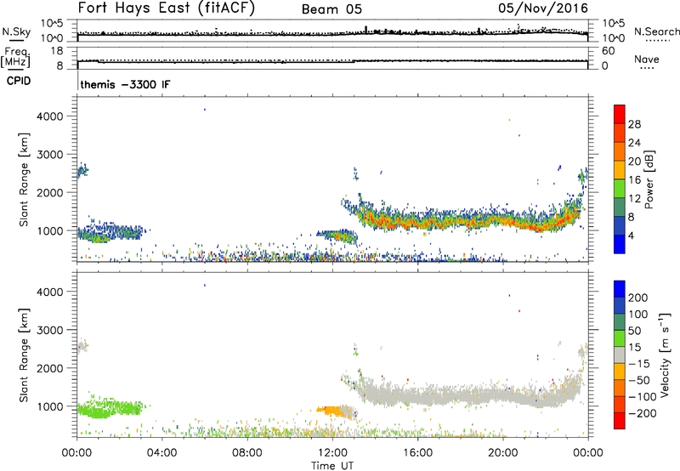Click the '04:00' time tick label
This screenshot has height=471, width=680.
coord(161,453)
